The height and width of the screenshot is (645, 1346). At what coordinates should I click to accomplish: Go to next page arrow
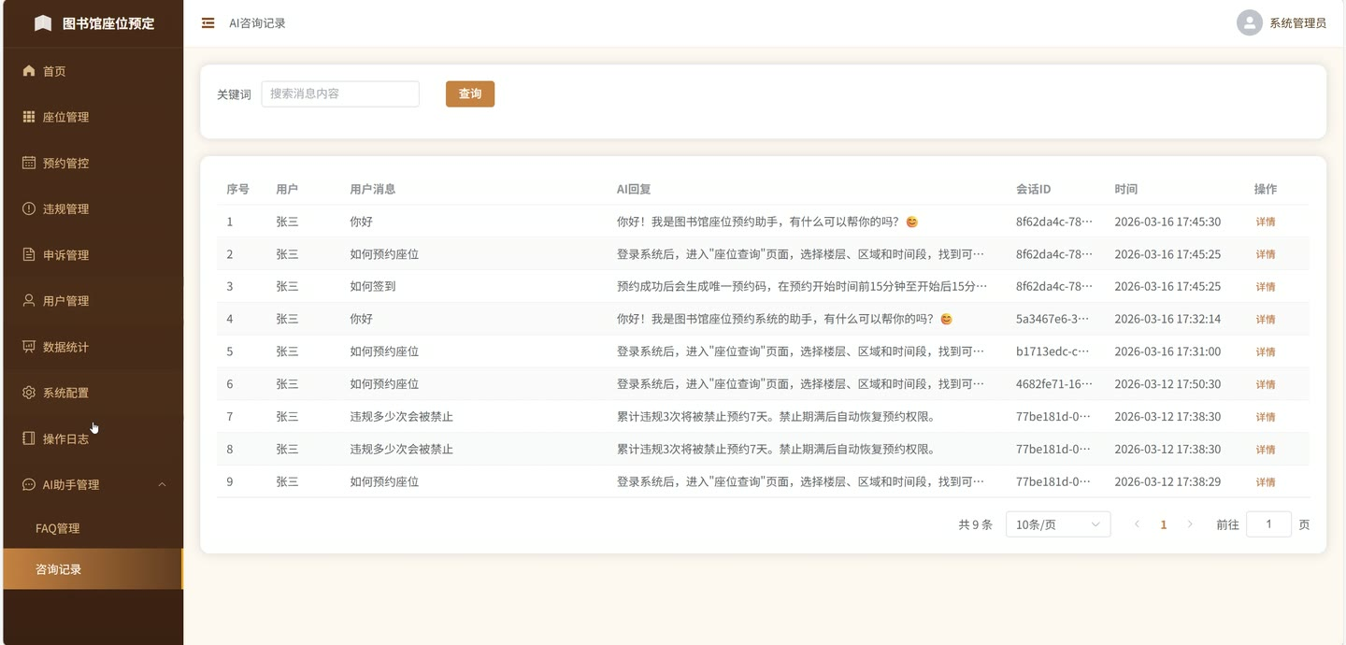point(1190,524)
